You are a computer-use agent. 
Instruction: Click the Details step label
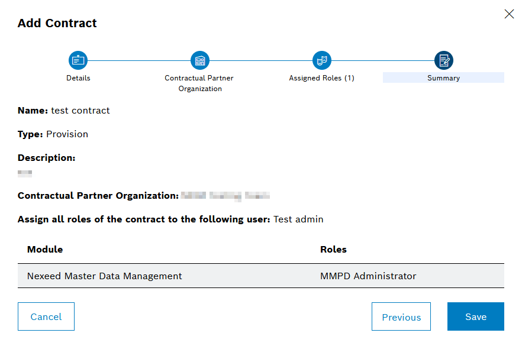(x=78, y=77)
